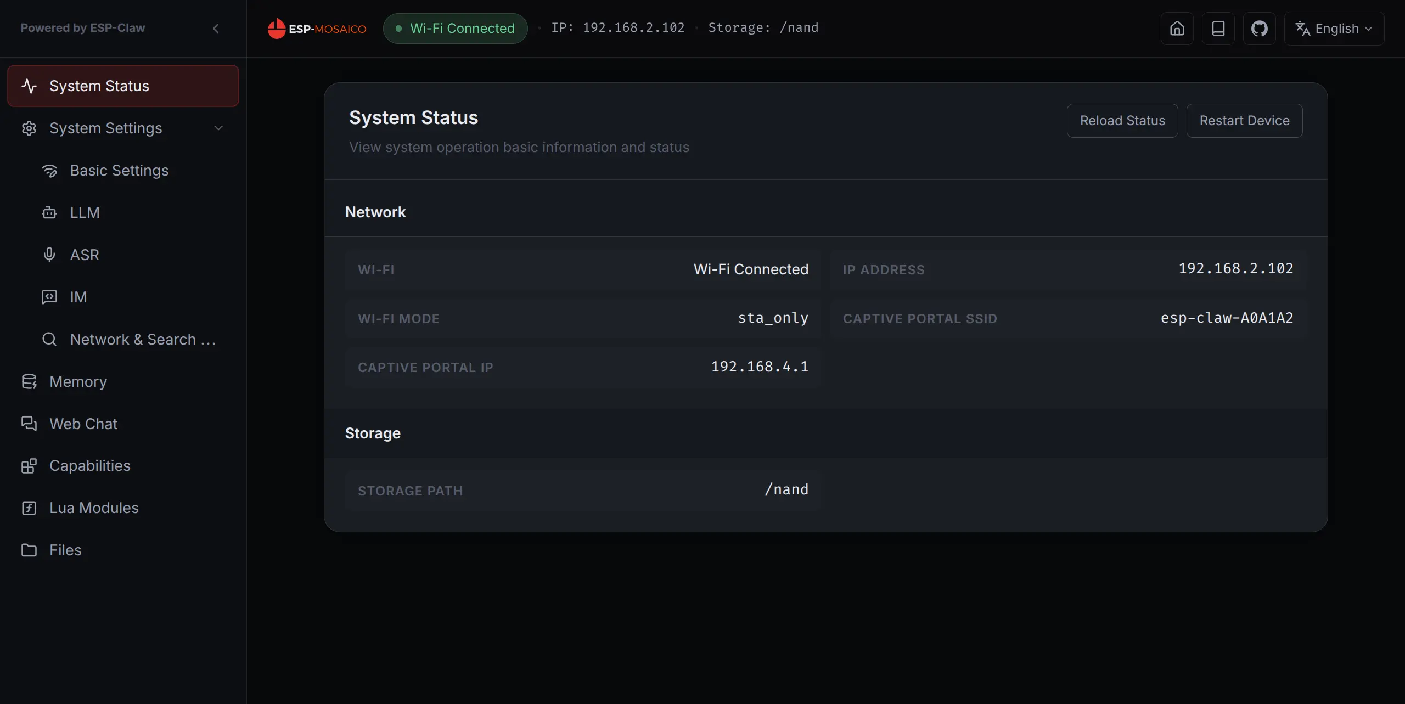
Task: Click the Files folder icon
Action: coord(29,550)
